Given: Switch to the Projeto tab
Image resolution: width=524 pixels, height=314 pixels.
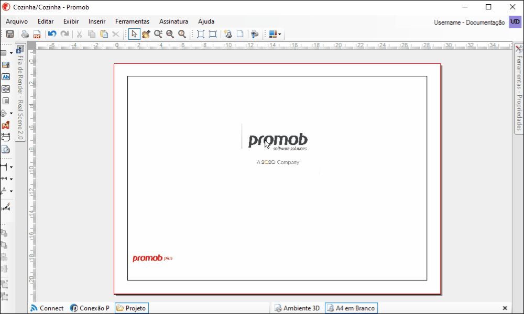Looking at the screenshot, I should (132, 308).
